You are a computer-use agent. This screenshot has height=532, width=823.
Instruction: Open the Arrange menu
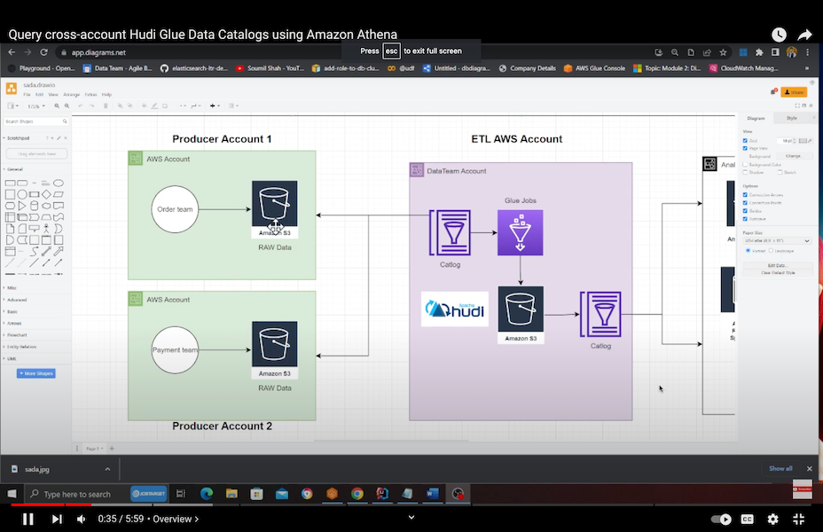pyautogui.click(x=71, y=94)
